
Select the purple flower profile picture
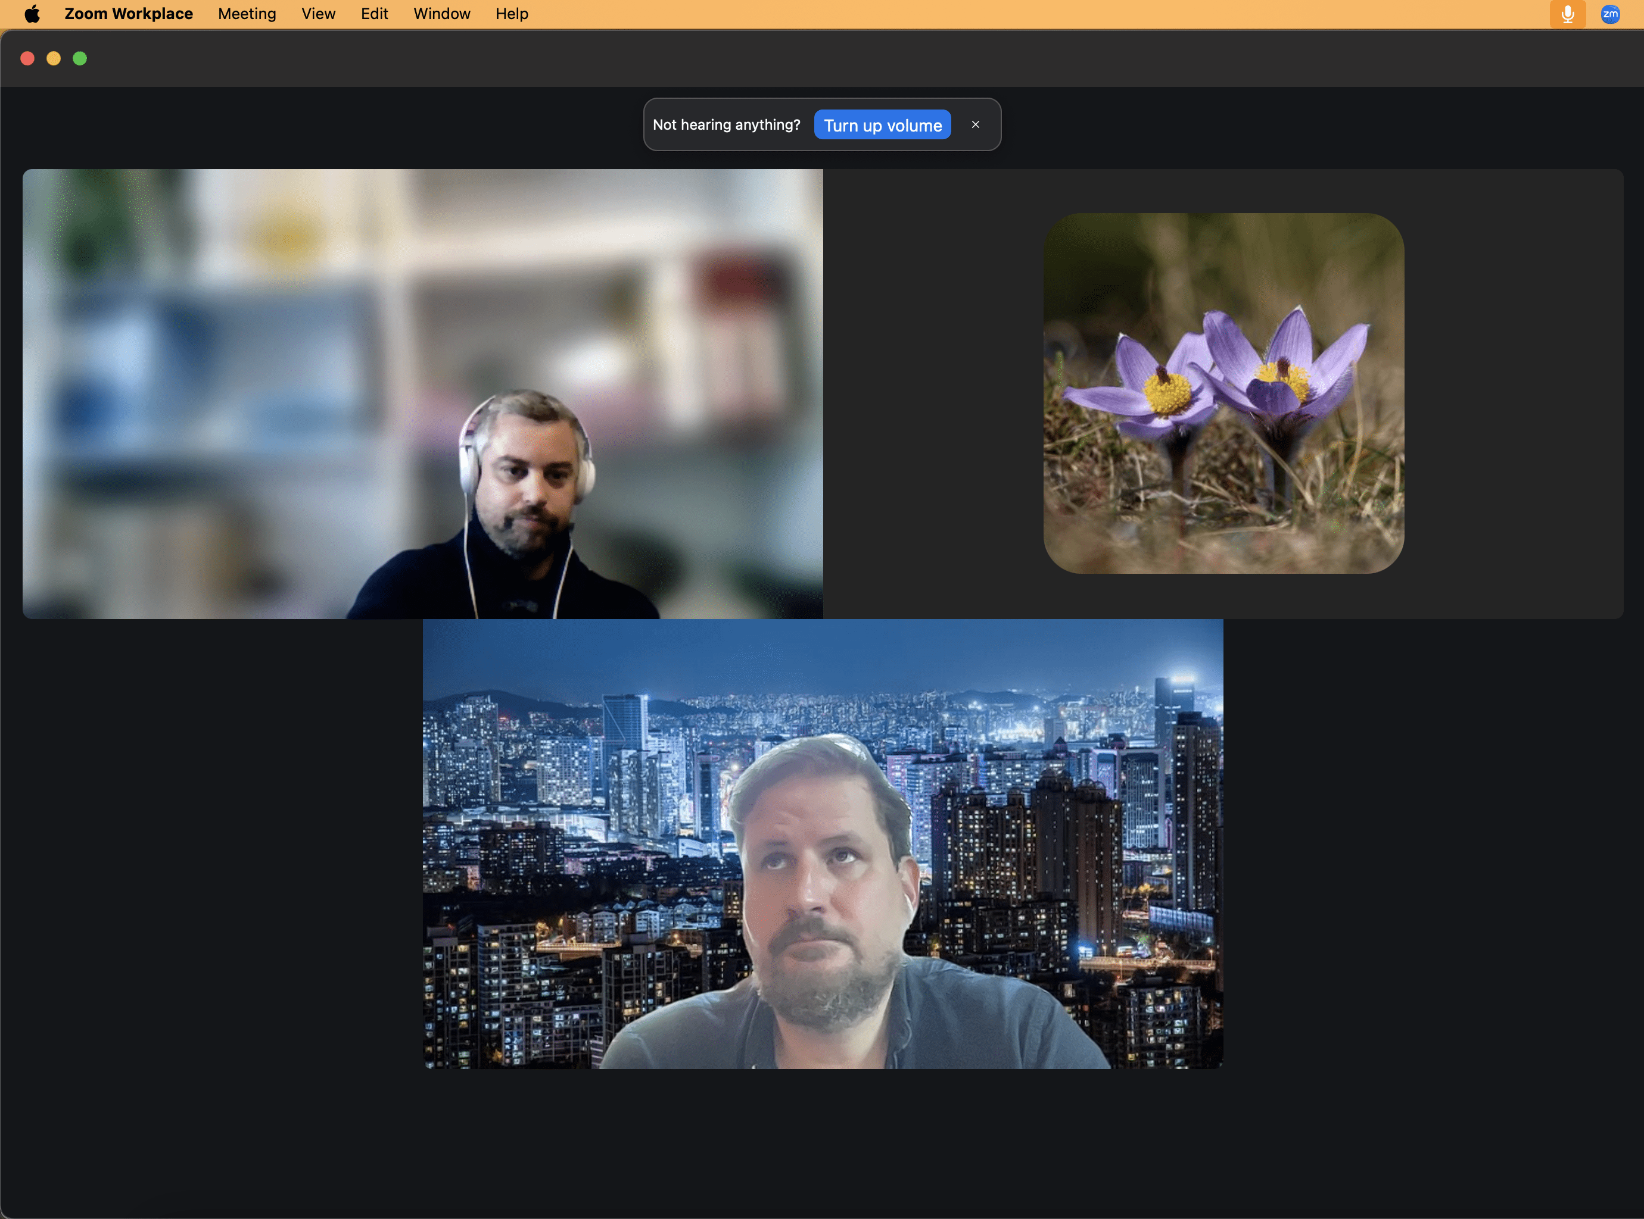[x=1223, y=393]
